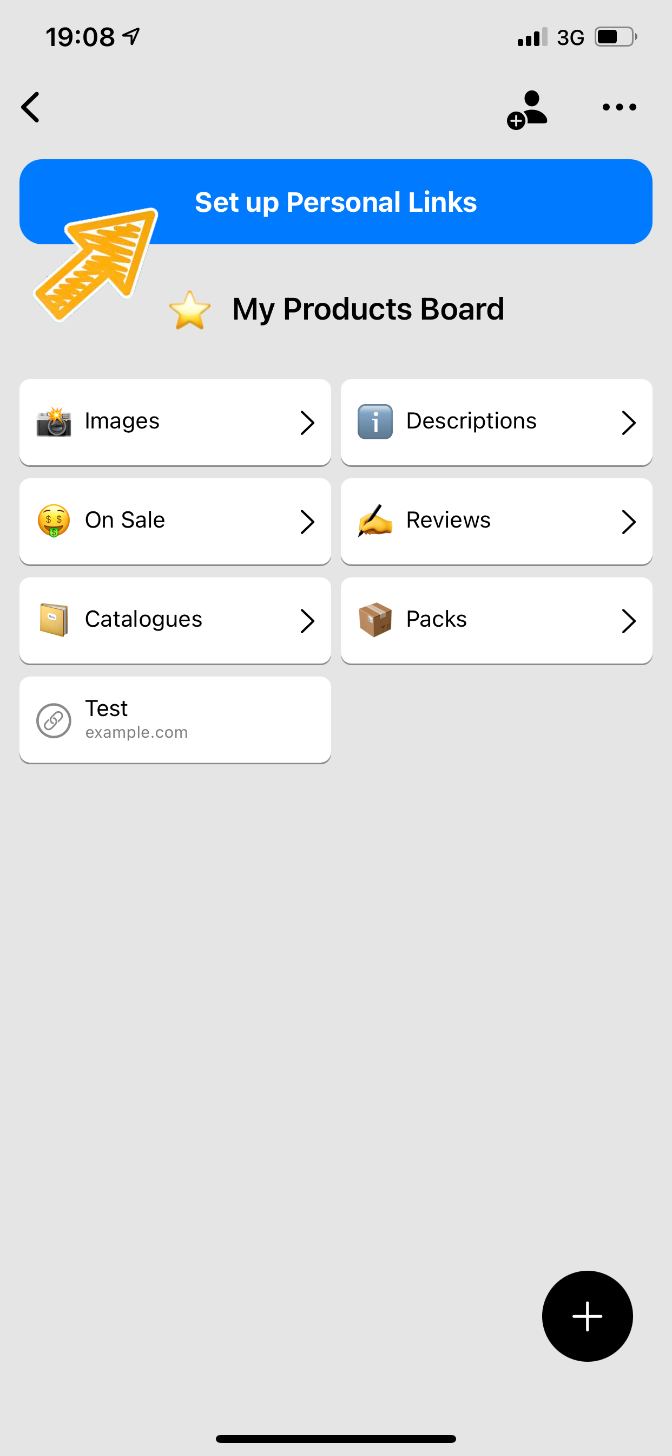Tap the My Products Board title

[368, 309]
